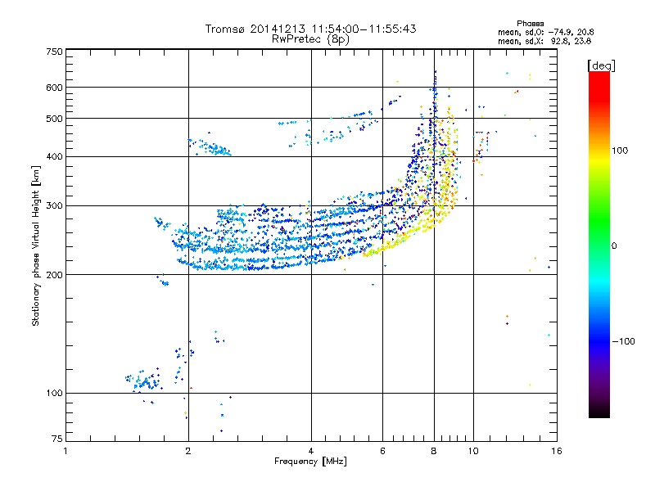Click the x-axis '2' tick label
This screenshot has width=655, height=491.
[188, 451]
